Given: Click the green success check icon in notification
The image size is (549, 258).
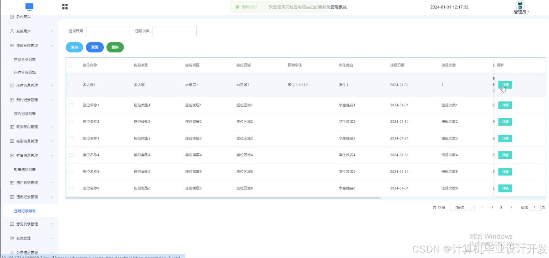Looking at the screenshot, I should point(237,7).
